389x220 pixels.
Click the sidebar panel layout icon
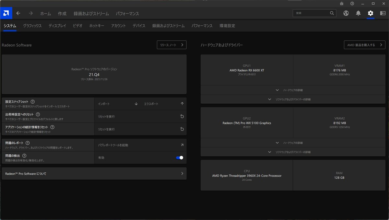383,13
